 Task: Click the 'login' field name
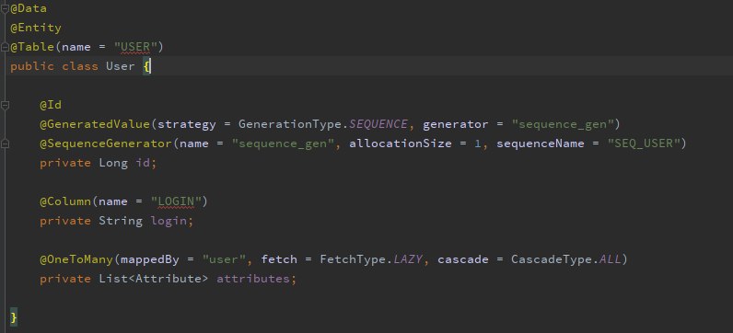coord(169,221)
